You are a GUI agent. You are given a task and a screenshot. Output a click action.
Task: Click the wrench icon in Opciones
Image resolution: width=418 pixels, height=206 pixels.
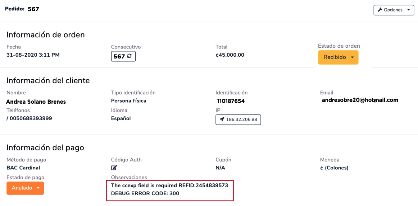380,10
